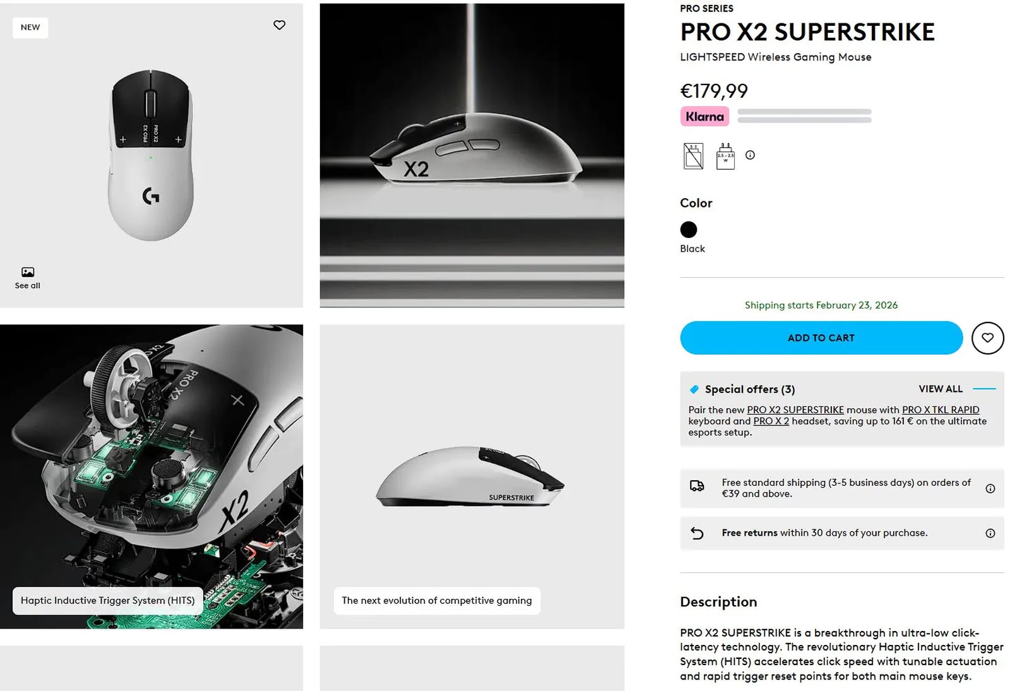The height and width of the screenshot is (691, 1010).
Task: Click the wishlist heart beside Add to Cart
Action: pos(987,338)
